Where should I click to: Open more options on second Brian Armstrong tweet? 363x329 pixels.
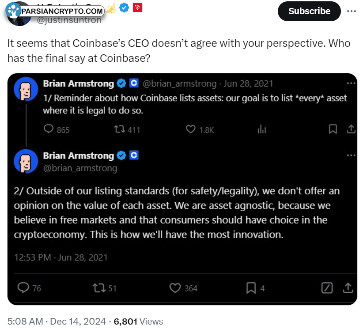pos(351,155)
